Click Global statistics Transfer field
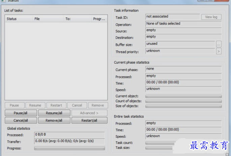This screenshot has width=231, height=156. (x=69, y=141)
